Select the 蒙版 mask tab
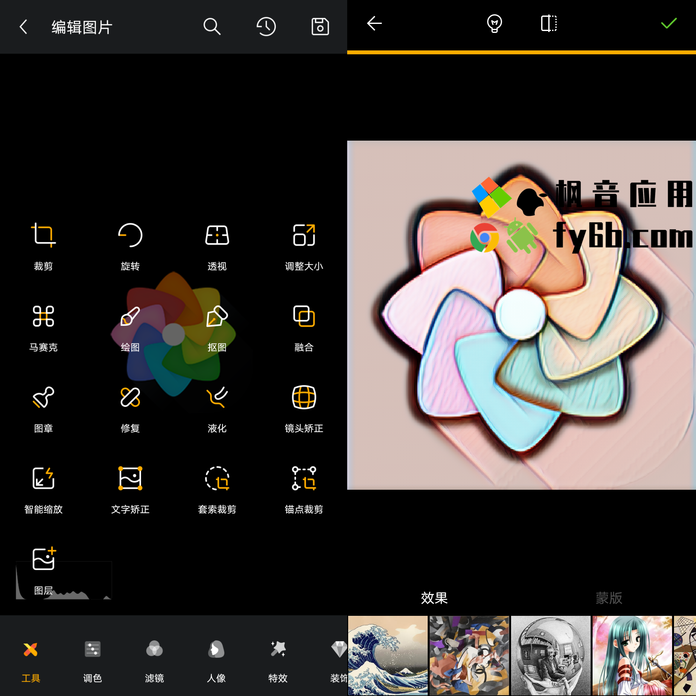 [x=609, y=598]
